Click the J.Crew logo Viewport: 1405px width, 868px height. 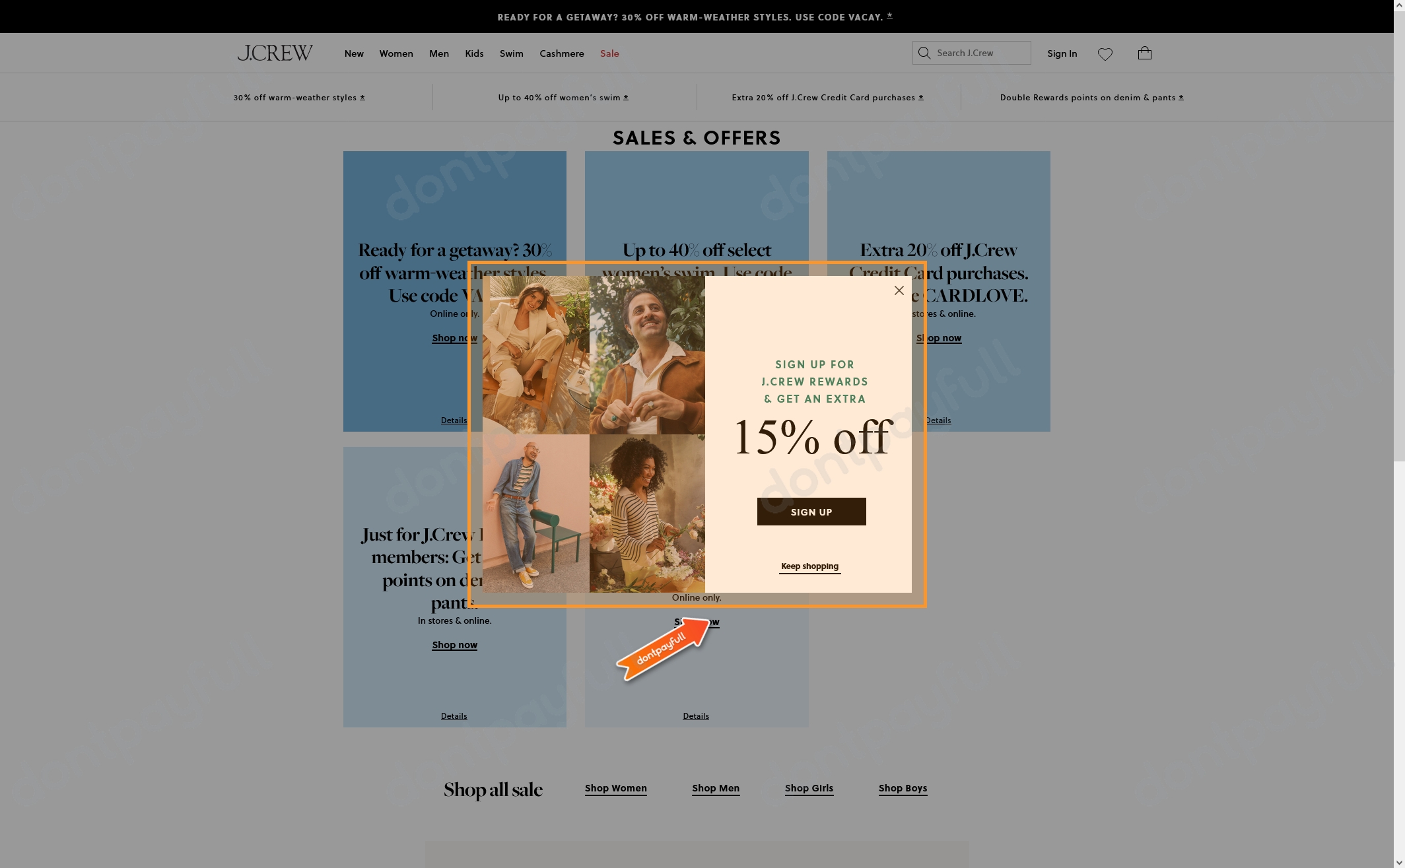(275, 53)
